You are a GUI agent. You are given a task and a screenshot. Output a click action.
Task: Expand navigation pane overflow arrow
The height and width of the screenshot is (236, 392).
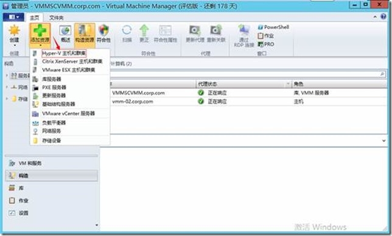pyautogui.click(x=97, y=225)
